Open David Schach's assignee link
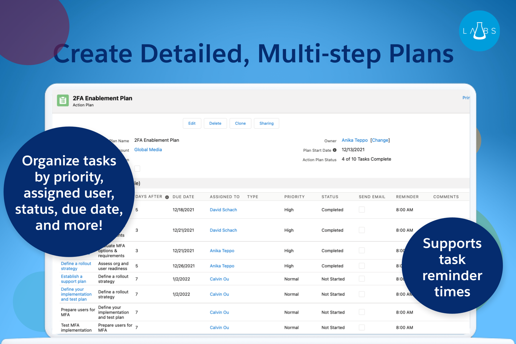This screenshot has height=344, width=516. tap(223, 210)
